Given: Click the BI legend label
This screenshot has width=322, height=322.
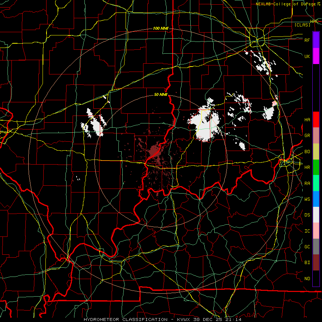Looking at the screenshot, I should pos(307,263).
